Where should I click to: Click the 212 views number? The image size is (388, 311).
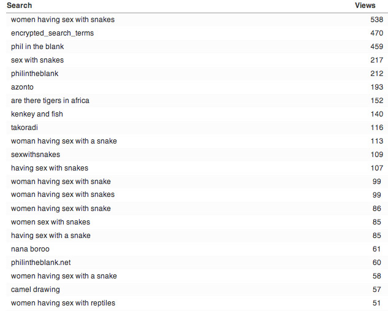[376, 74]
